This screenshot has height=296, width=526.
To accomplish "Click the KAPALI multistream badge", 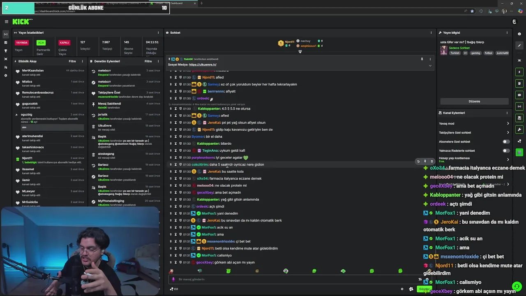I will coord(64,43).
